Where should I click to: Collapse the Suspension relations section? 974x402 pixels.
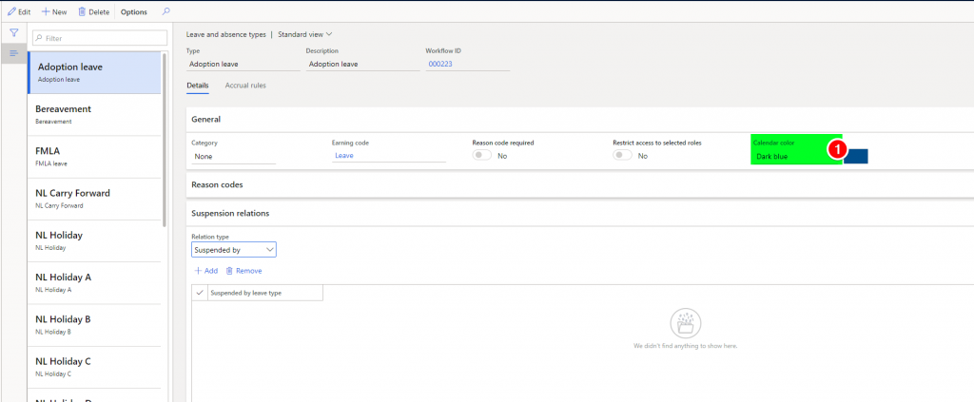[579, 214]
